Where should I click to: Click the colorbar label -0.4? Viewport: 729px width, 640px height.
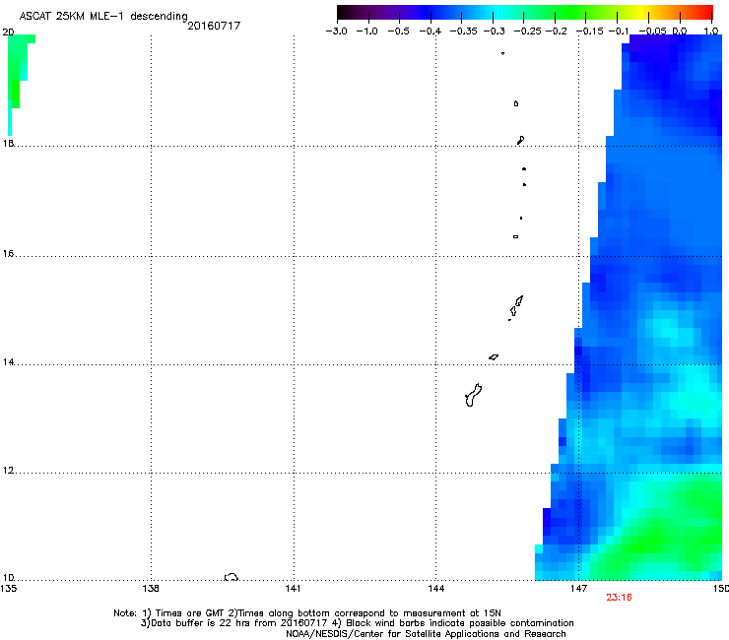click(431, 32)
